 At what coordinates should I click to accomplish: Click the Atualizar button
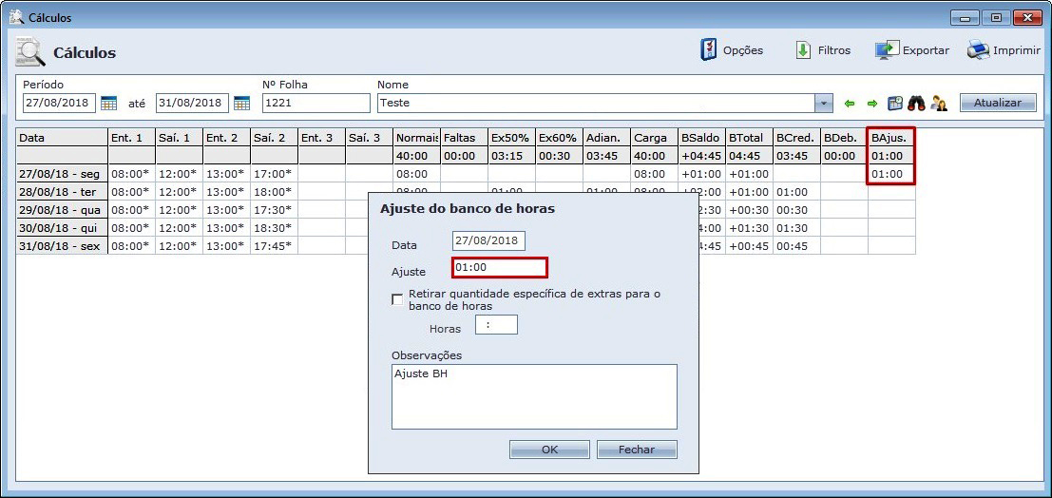[997, 103]
